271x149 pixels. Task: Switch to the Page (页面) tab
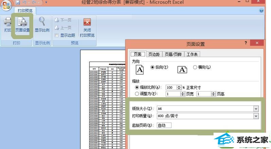click(138, 54)
